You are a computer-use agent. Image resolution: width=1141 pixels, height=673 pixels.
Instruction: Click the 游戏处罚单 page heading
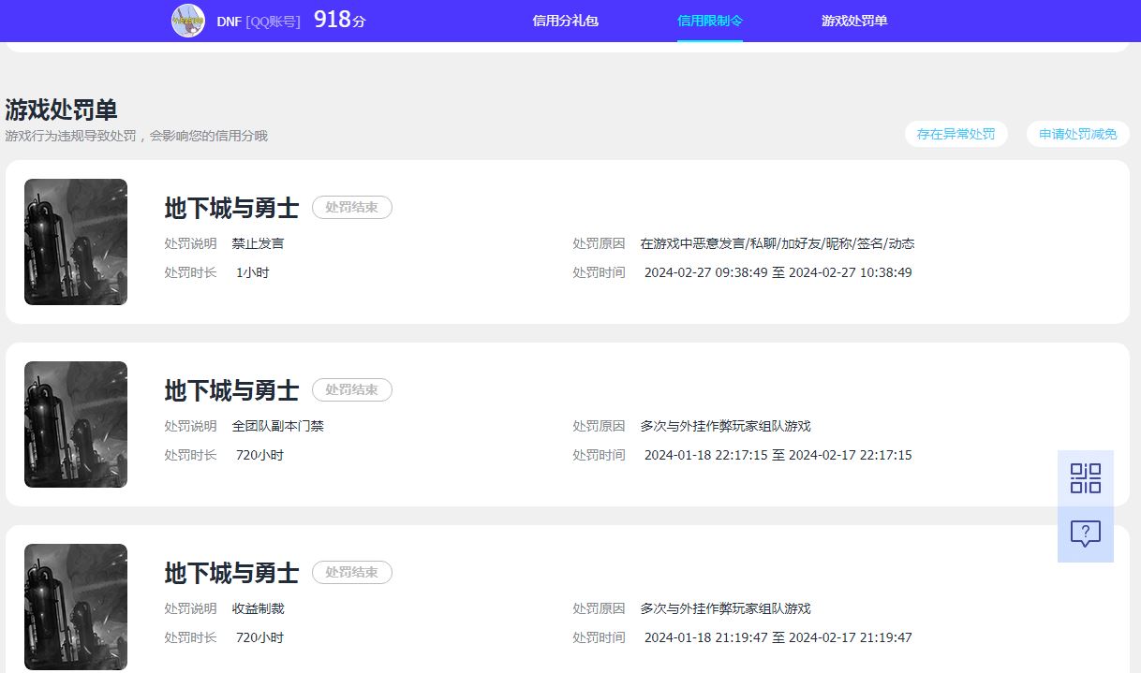point(59,110)
